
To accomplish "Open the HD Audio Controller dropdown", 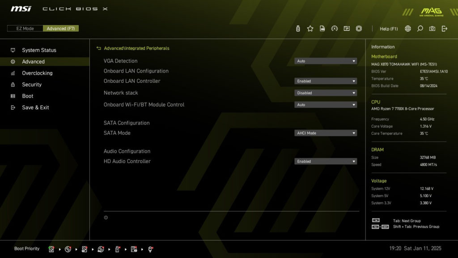I will click(x=326, y=161).
